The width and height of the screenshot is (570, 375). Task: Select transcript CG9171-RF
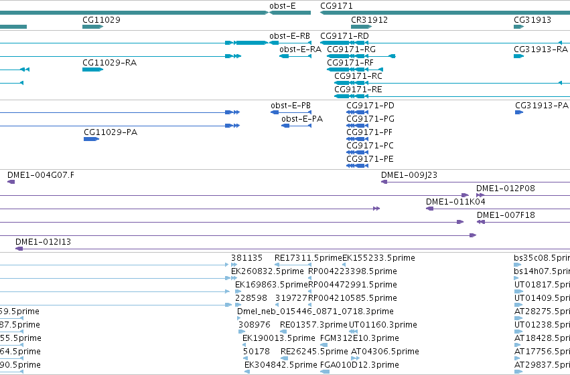tap(355, 70)
